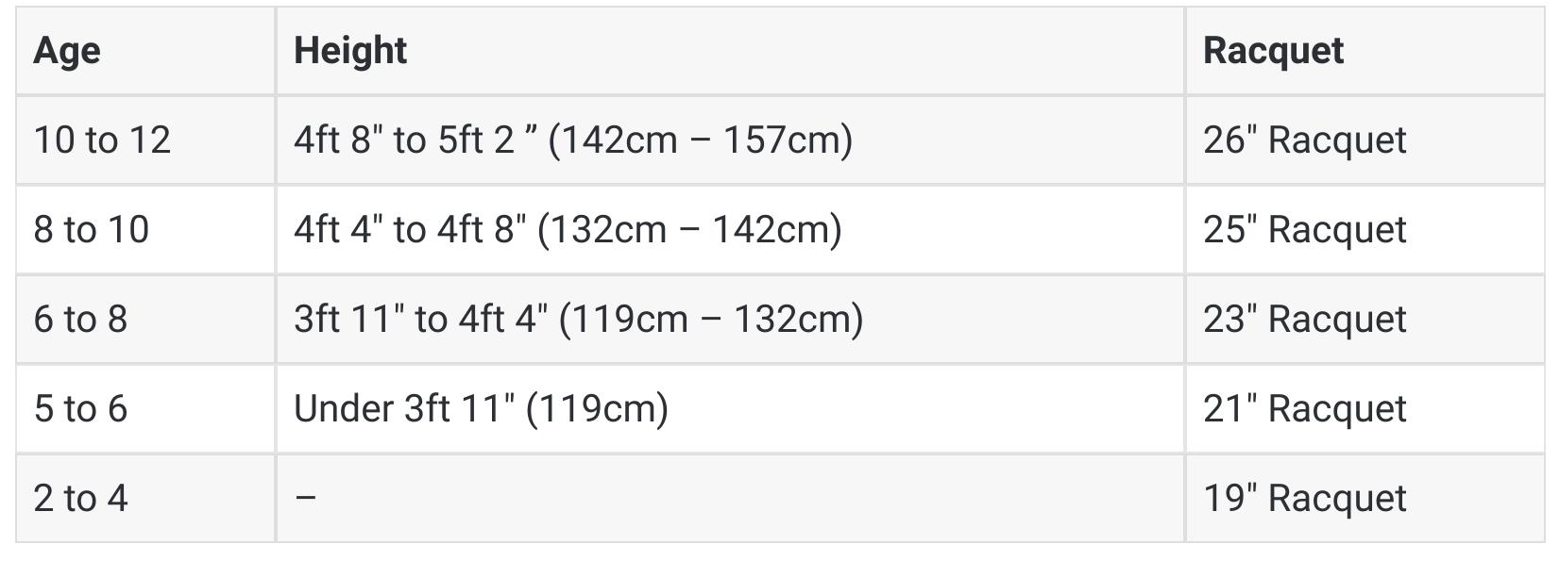Click the Age column header
The image size is (1560, 561).
[145, 51]
